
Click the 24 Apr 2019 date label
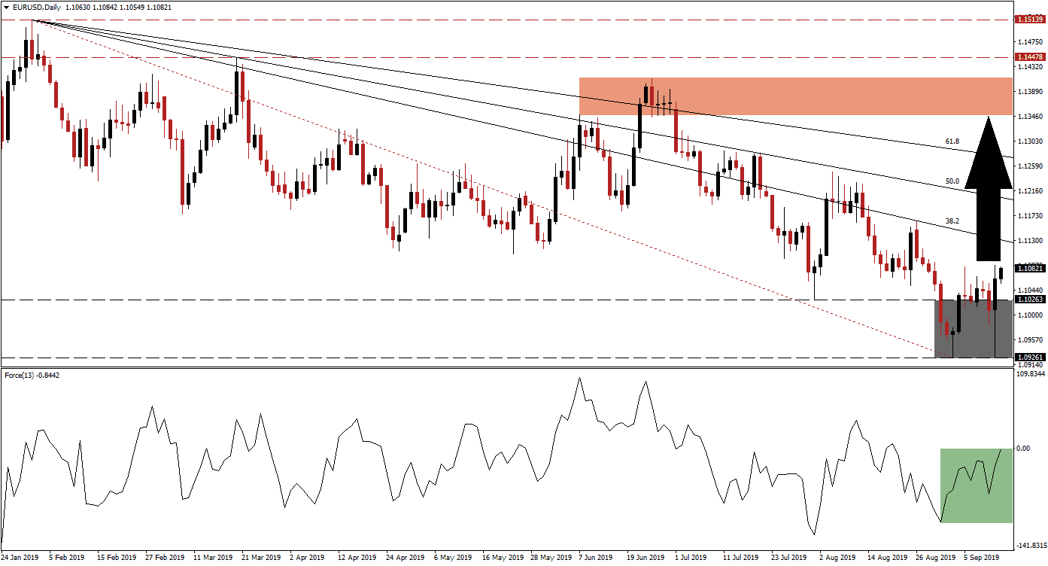(406, 558)
